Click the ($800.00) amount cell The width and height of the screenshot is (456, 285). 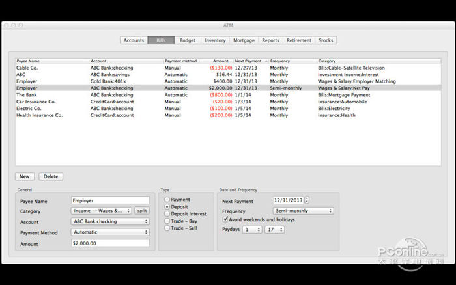click(x=221, y=95)
